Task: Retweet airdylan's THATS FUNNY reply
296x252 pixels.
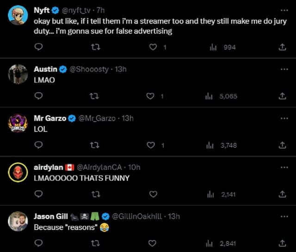Action: click(x=96, y=194)
